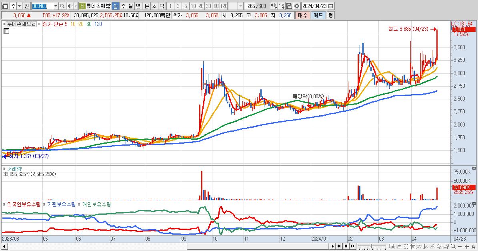Select the 초 second period tab
Image resolution: width=478 pixels, height=251 pixels.
click(154, 6)
